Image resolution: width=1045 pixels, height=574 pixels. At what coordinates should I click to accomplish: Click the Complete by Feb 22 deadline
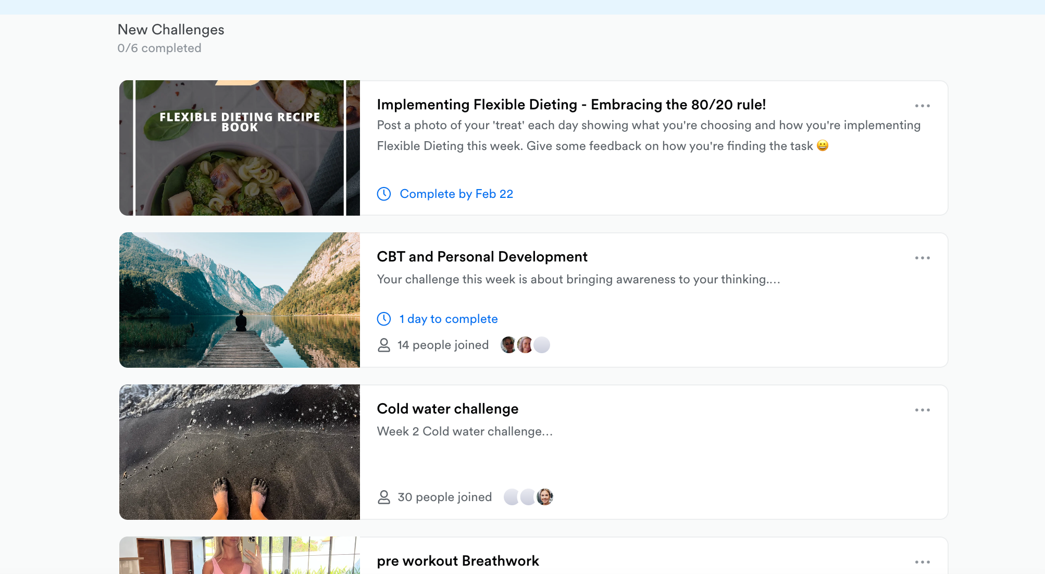click(456, 194)
